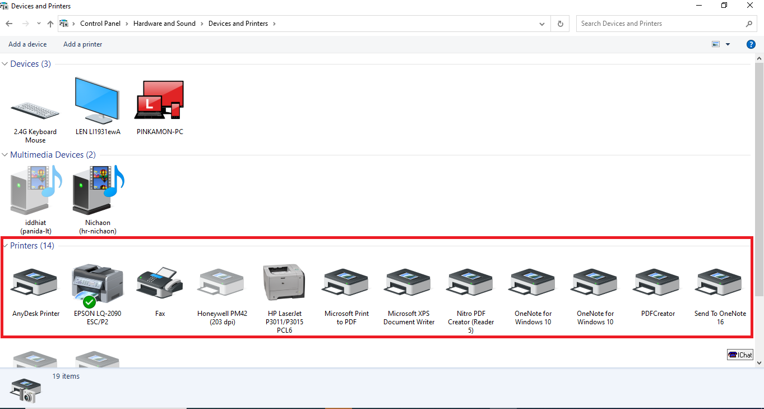Open the view options dropdown arrow
The height and width of the screenshot is (409, 764).
coord(728,44)
